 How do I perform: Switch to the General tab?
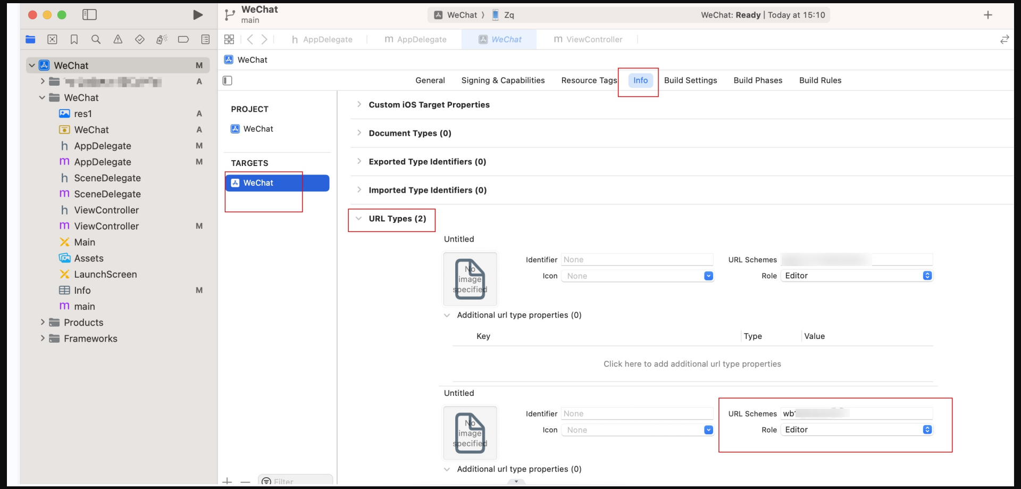point(430,80)
